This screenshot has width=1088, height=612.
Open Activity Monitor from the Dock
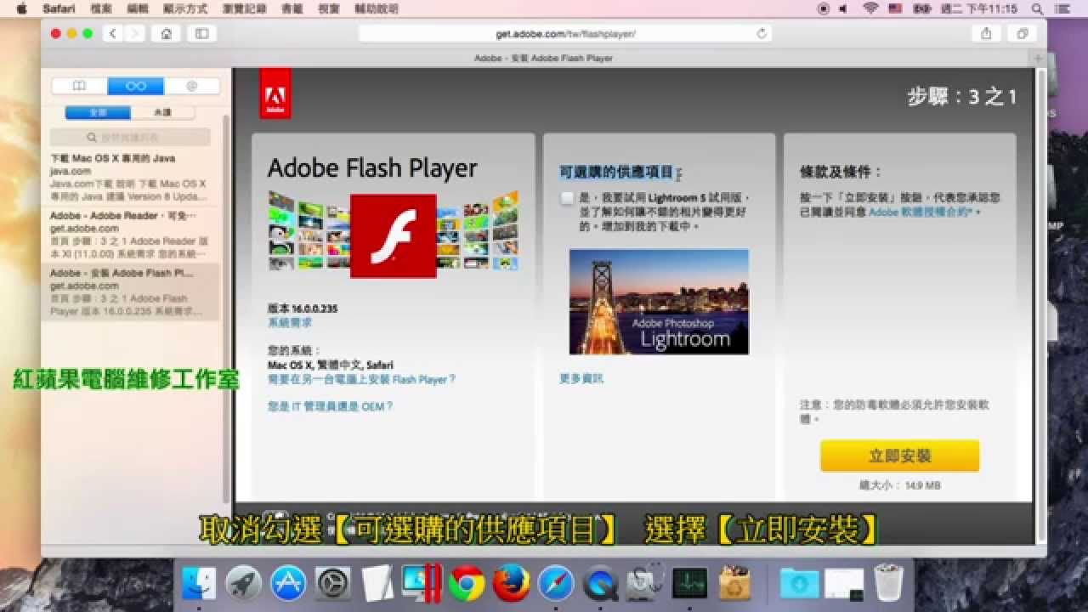[x=689, y=583]
